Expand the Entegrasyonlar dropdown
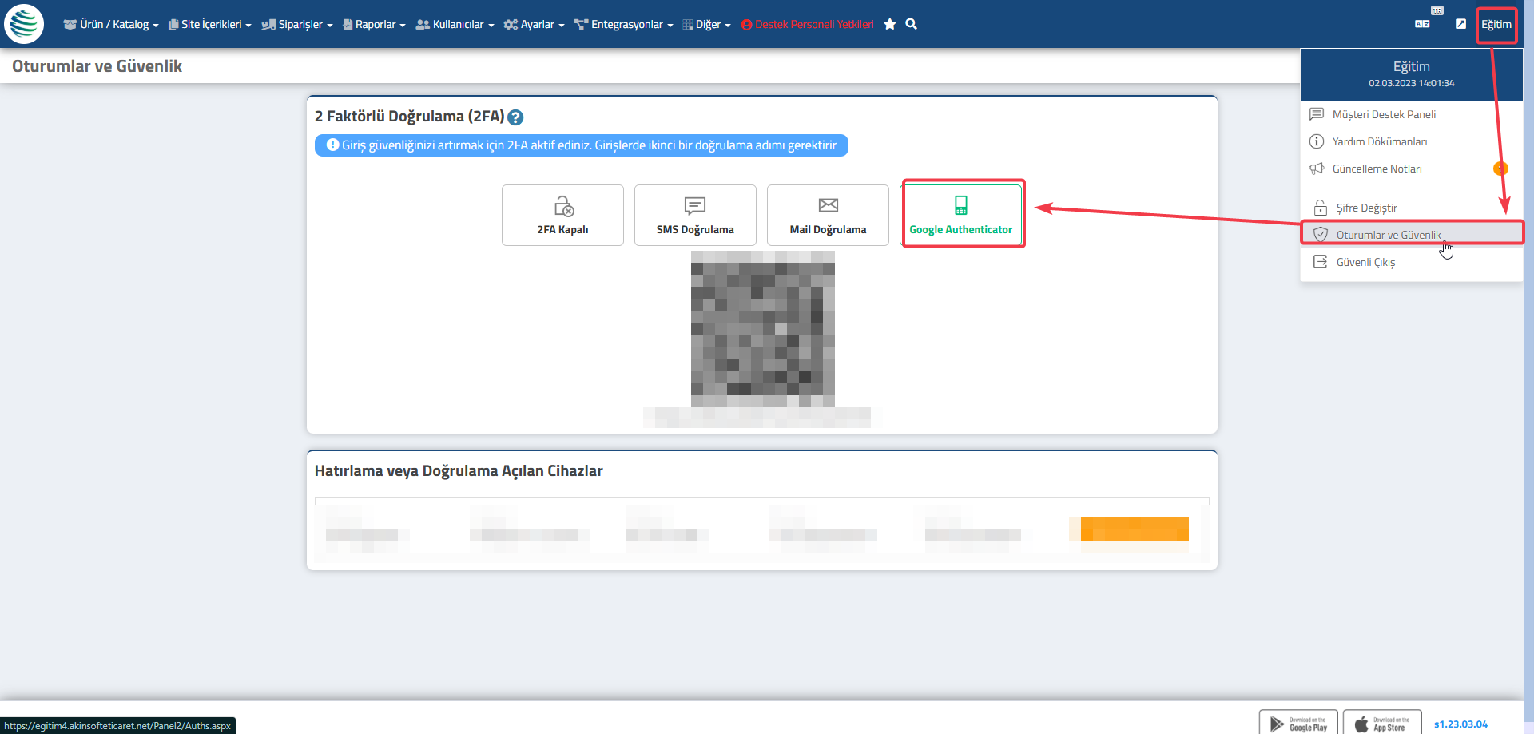 pos(623,25)
